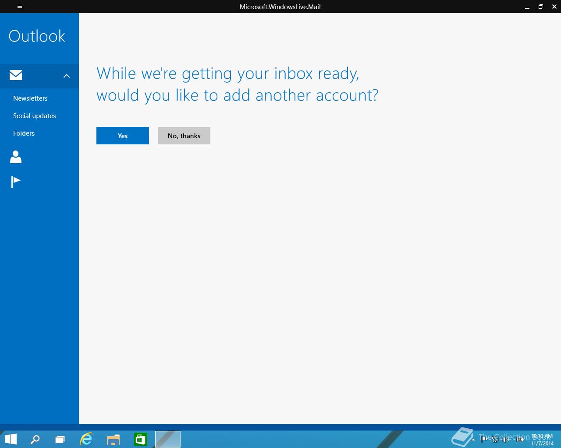Image resolution: width=561 pixels, height=448 pixels.
Task: Choose the No, thanks button
Action: 184,136
